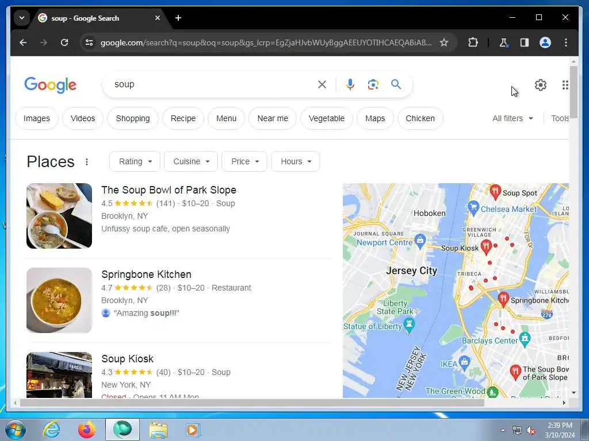
Task: Click the address bar URL
Action: click(x=266, y=42)
